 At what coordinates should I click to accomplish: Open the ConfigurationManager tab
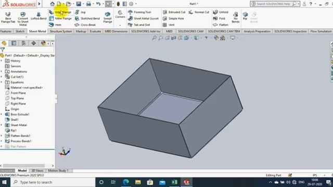point(23,43)
